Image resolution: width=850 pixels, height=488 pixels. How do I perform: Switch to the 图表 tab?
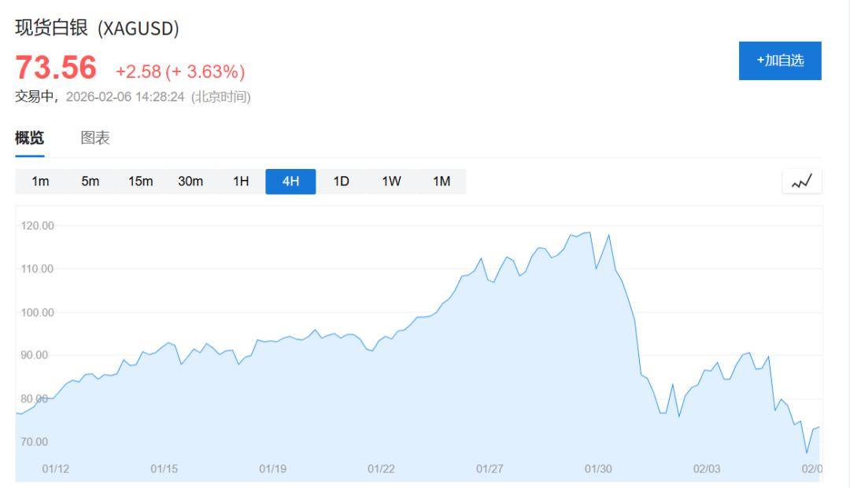tap(95, 138)
